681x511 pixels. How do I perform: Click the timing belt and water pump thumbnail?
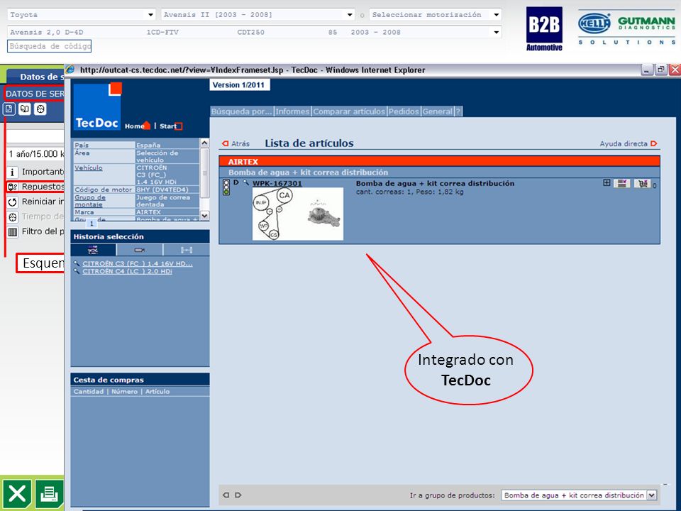(x=298, y=214)
